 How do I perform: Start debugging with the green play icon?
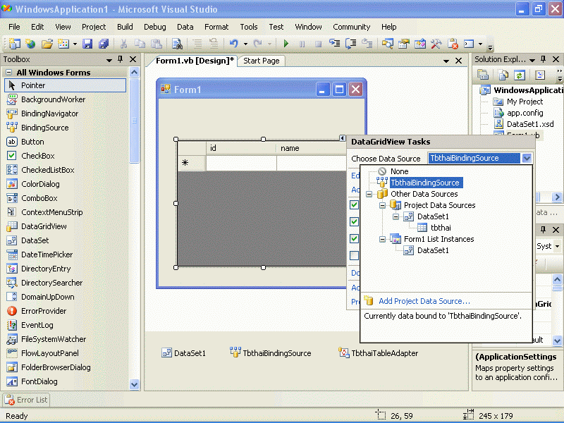[x=286, y=44]
